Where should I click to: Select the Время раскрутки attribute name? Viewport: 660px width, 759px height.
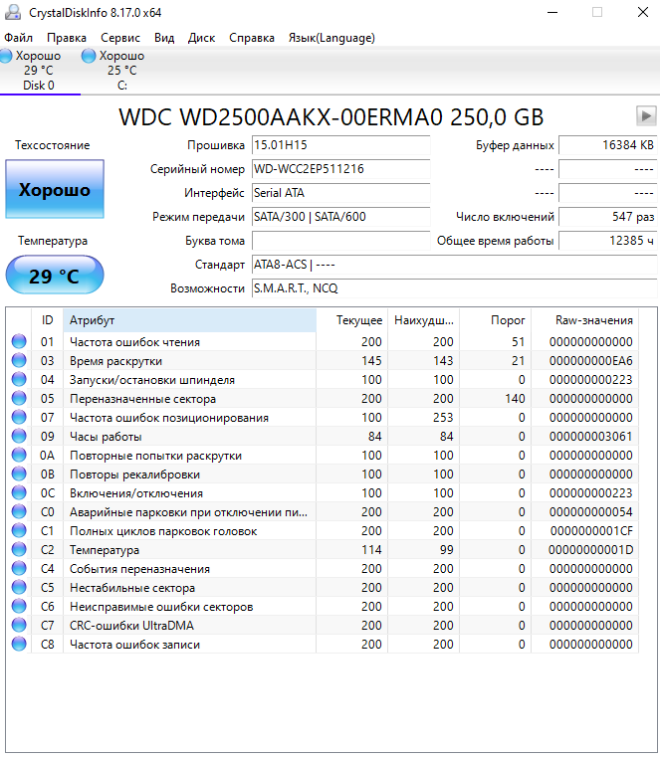(115, 361)
